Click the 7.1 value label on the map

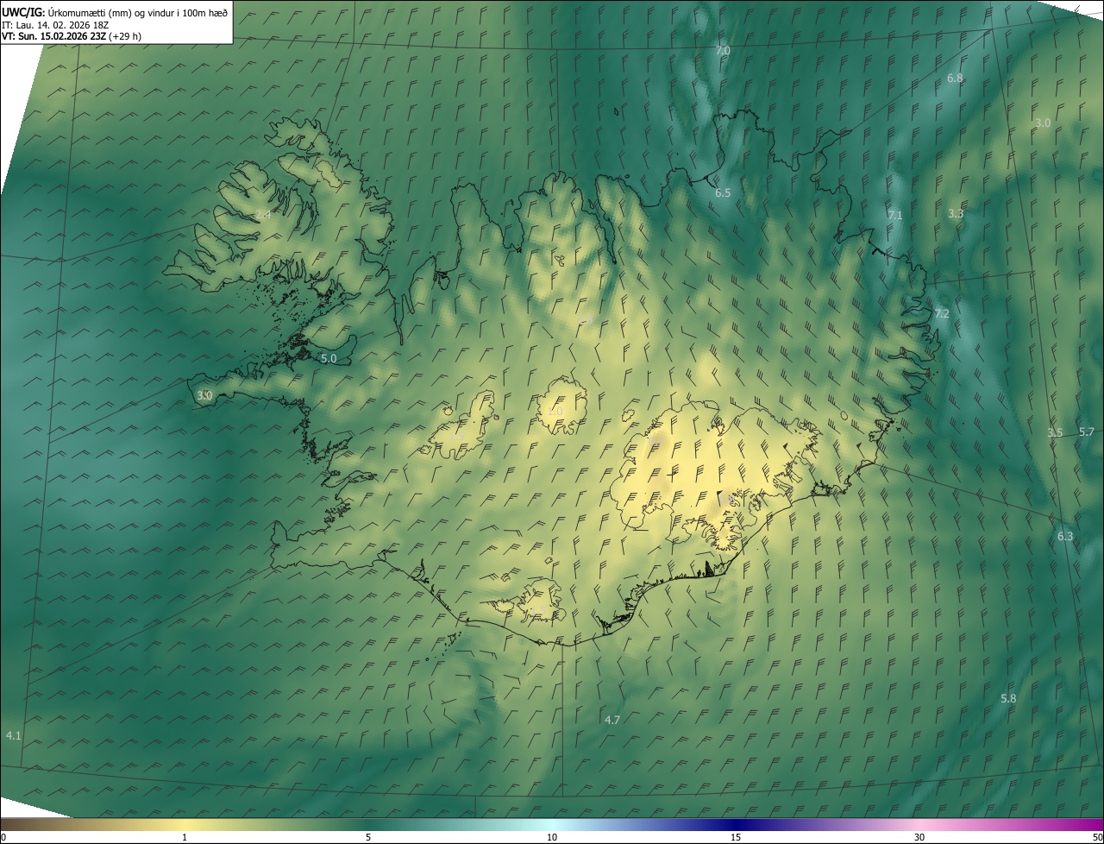point(895,216)
